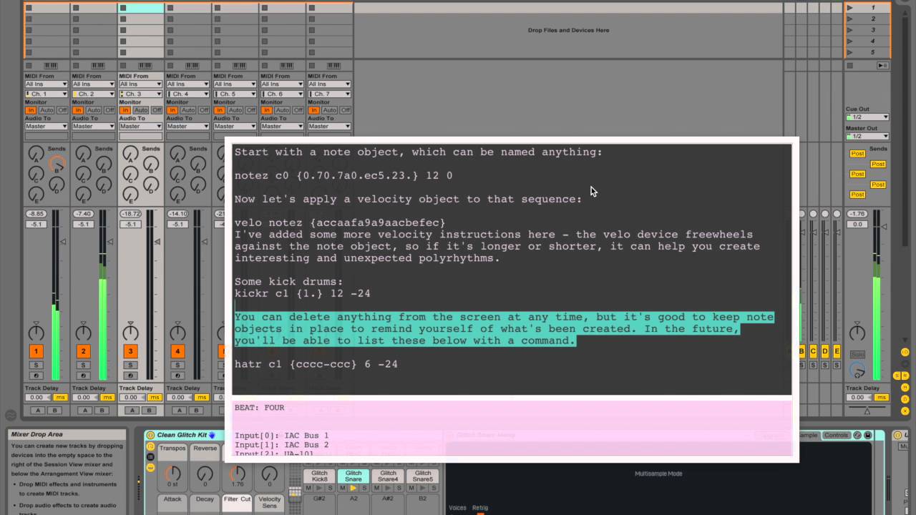Toggle track 1 activator button
Viewport: 916px width, 515px height.
(36, 351)
